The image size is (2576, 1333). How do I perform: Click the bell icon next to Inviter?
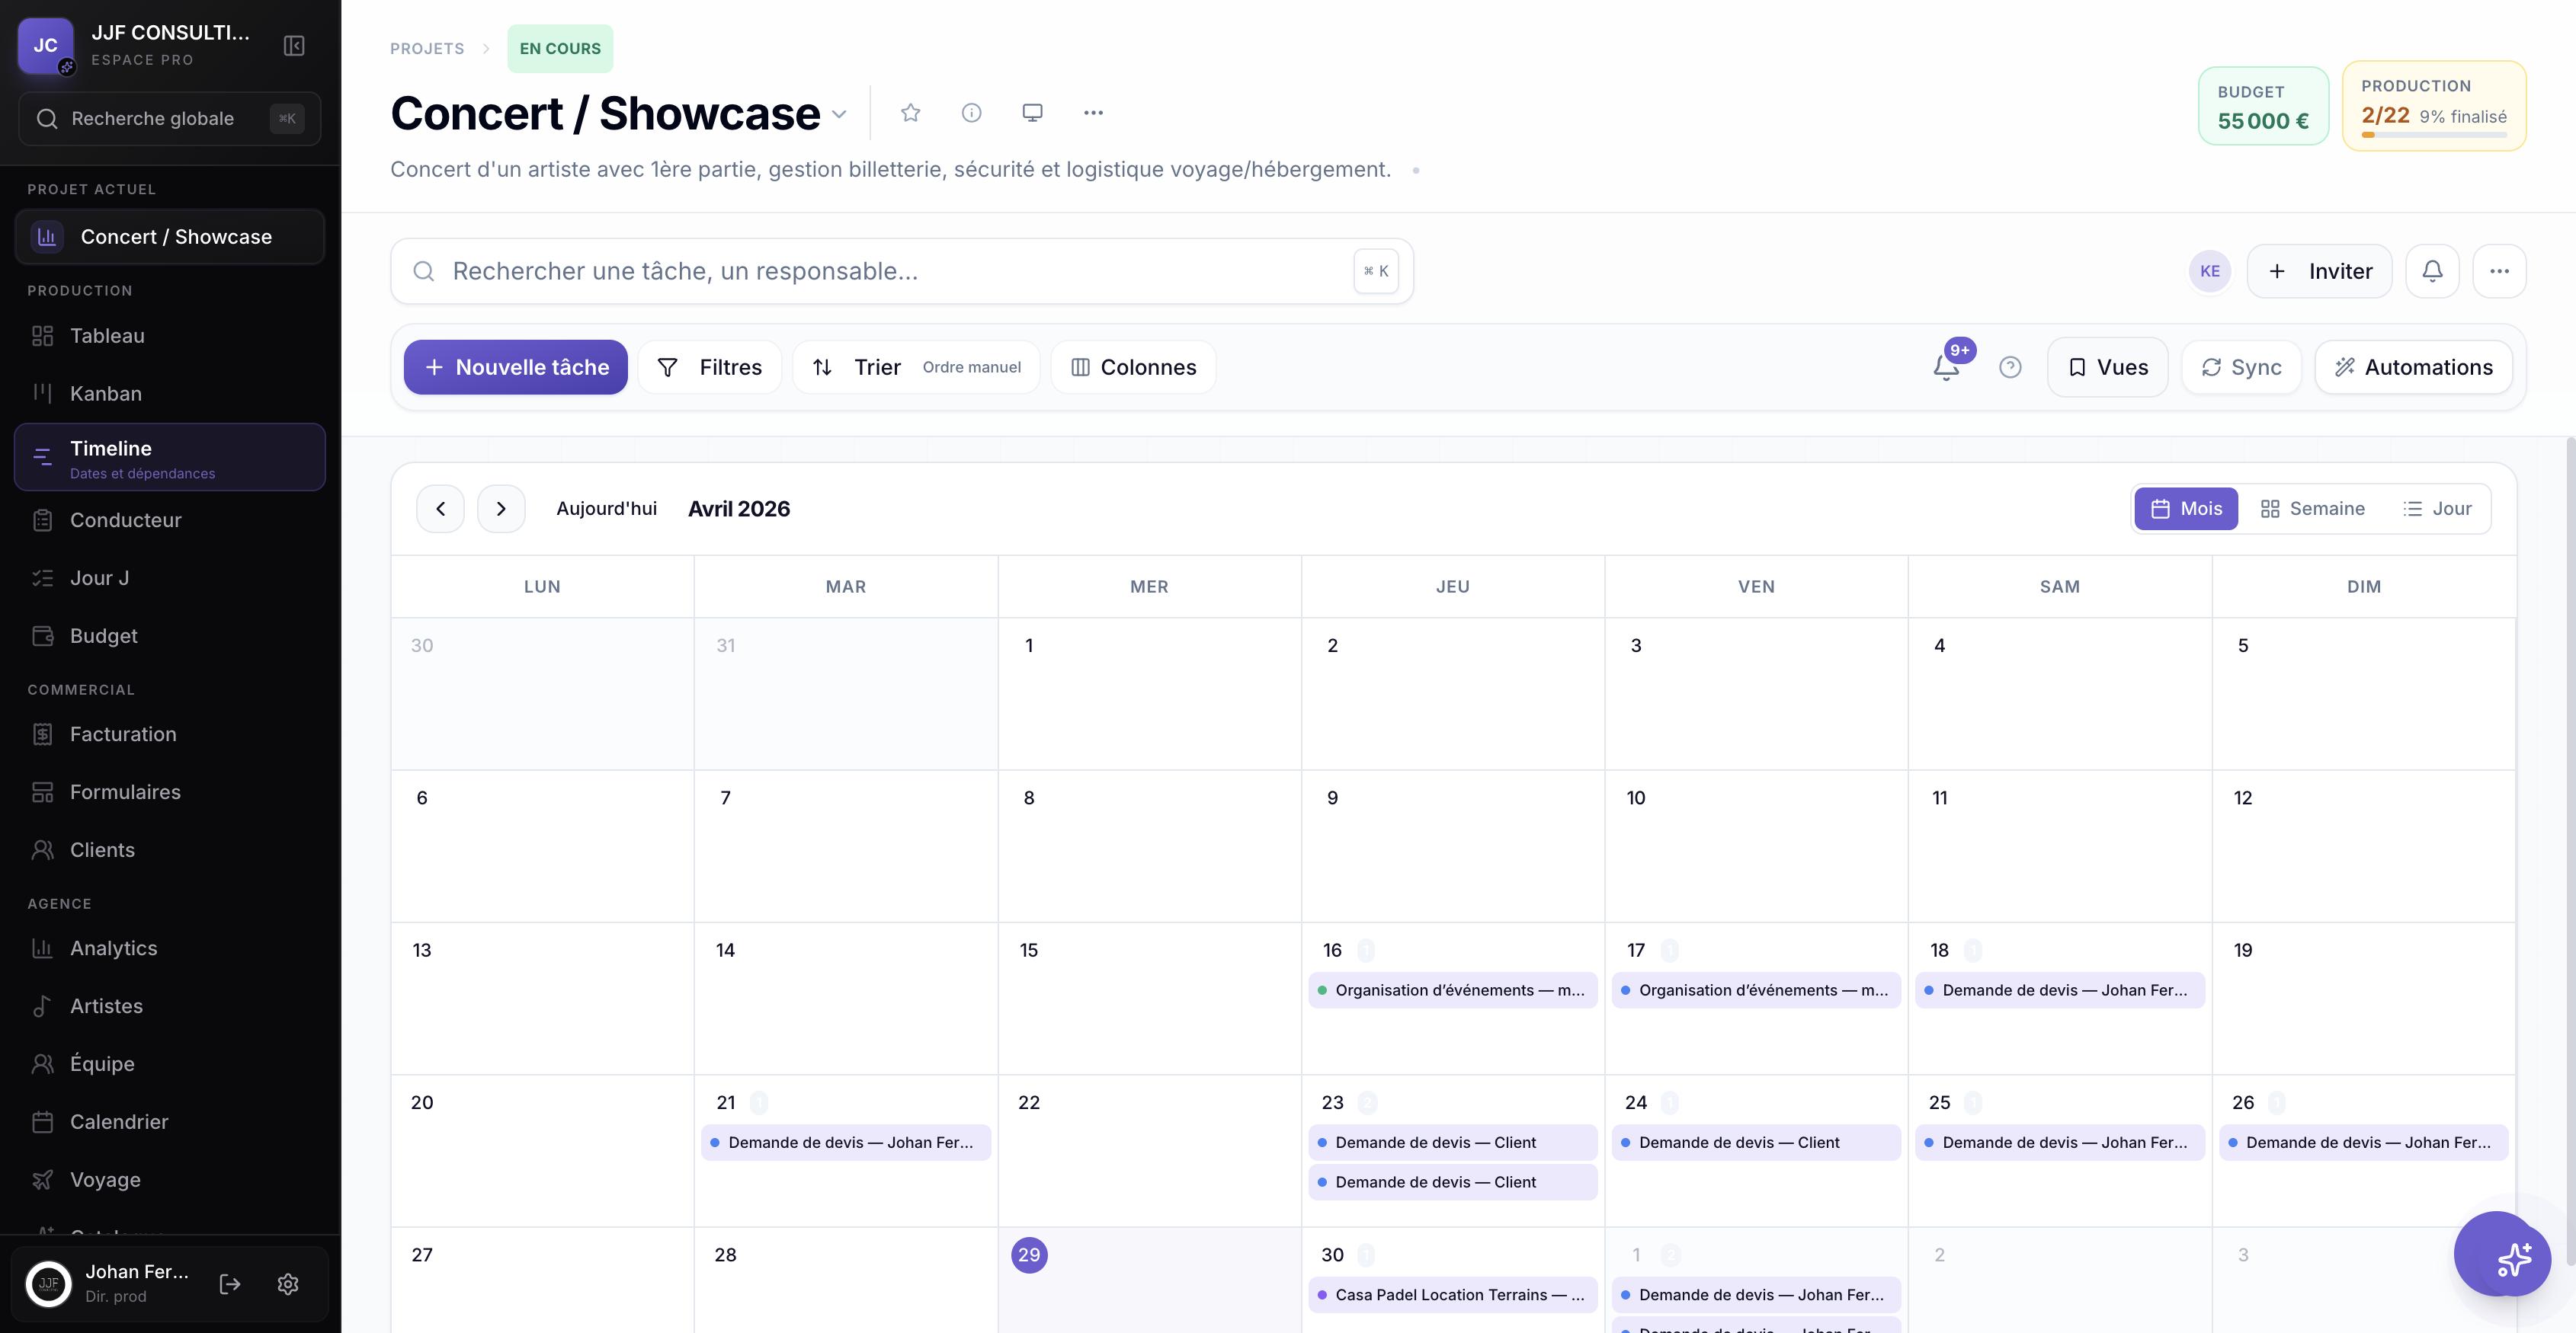(x=2432, y=271)
